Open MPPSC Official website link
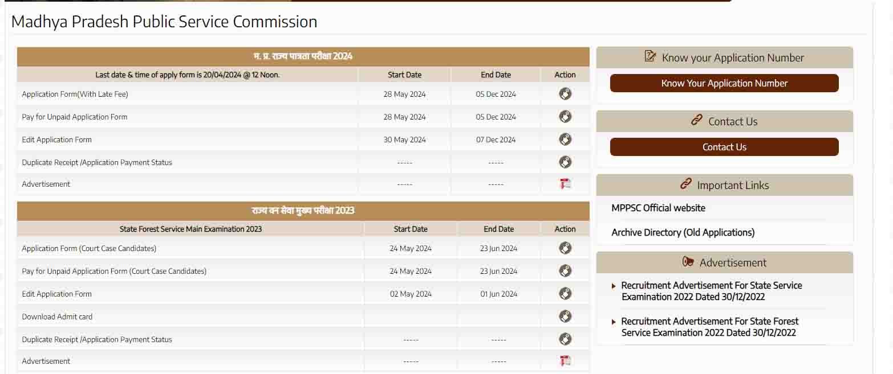The width and height of the screenshot is (893, 374). pos(658,208)
